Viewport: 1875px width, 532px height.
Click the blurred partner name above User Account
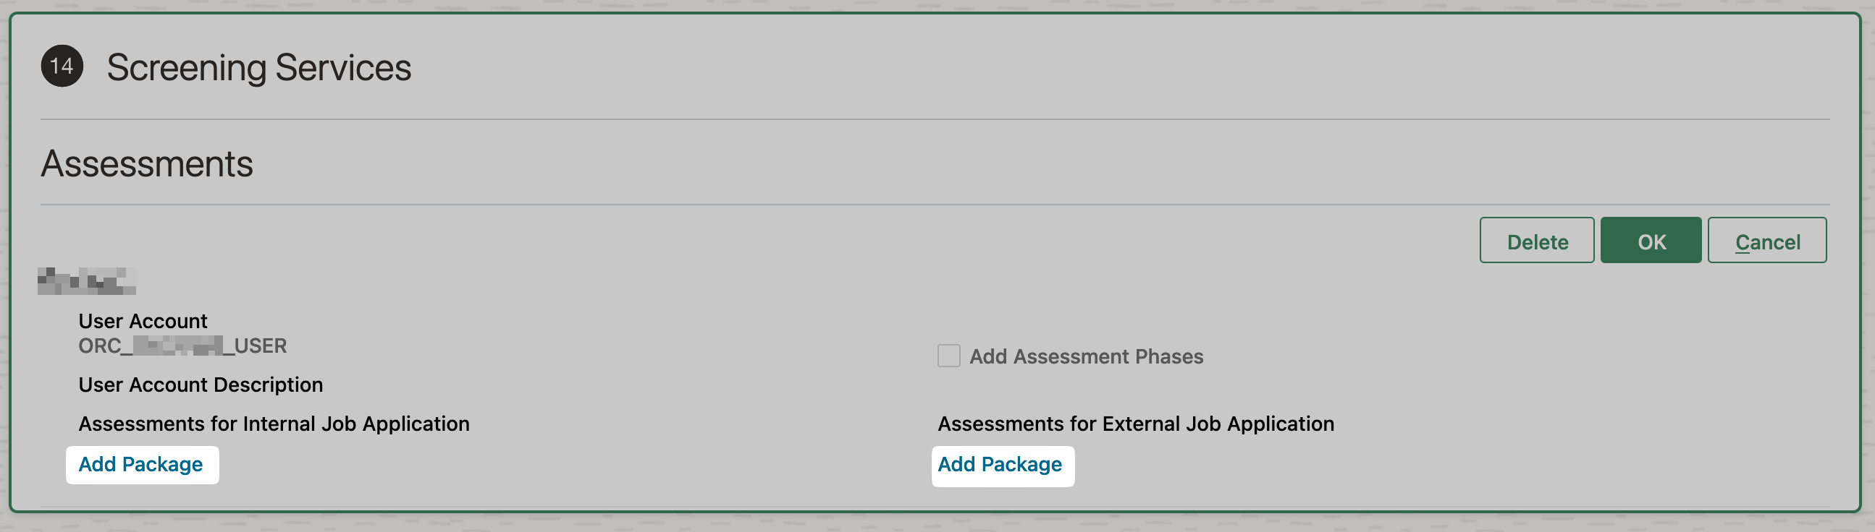pyautogui.click(x=87, y=281)
